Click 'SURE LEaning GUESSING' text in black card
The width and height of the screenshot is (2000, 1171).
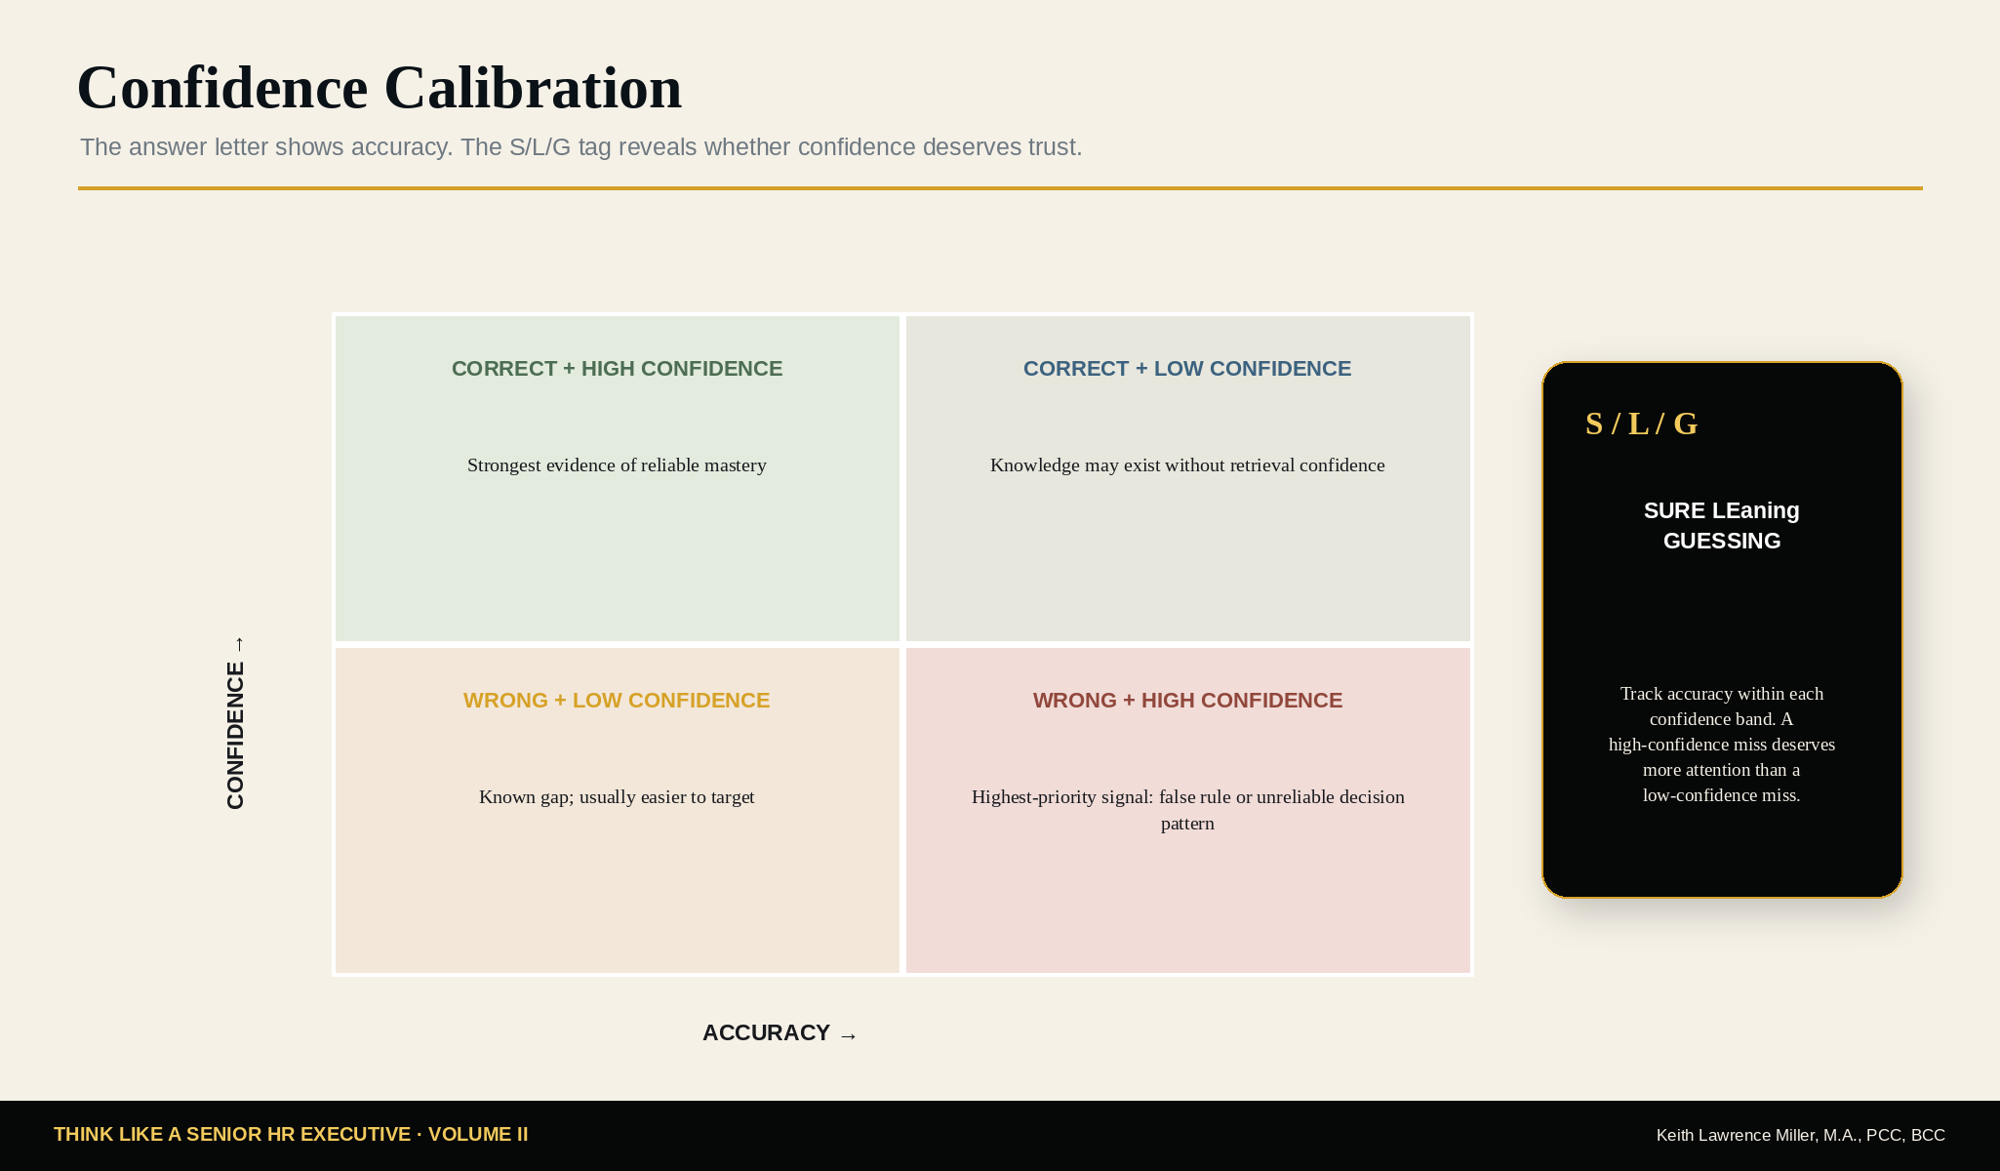point(1722,526)
